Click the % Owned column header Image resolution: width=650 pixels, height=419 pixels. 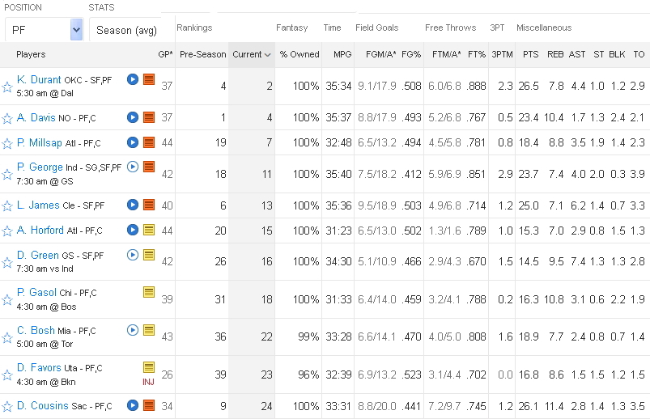300,54
